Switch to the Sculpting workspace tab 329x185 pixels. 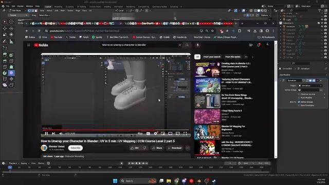click(x=69, y=7)
